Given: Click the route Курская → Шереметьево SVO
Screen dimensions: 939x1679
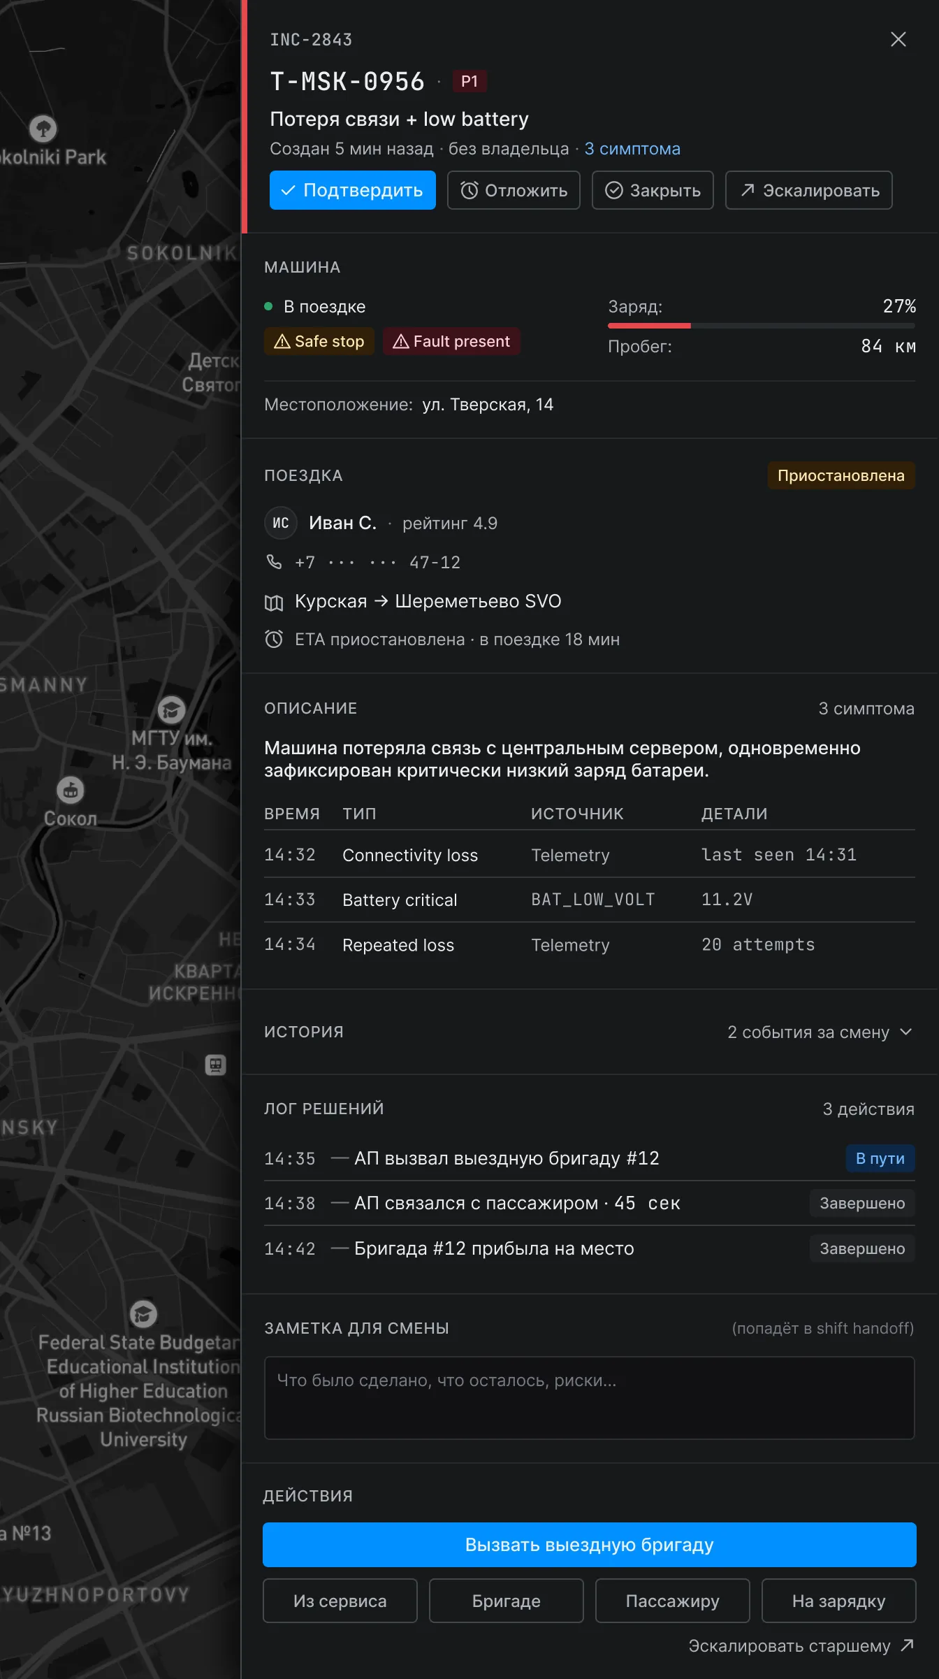Looking at the screenshot, I should pos(428,601).
